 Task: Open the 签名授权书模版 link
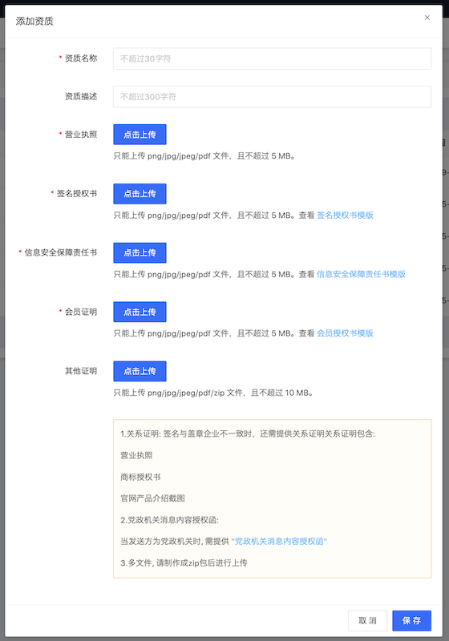tap(345, 215)
